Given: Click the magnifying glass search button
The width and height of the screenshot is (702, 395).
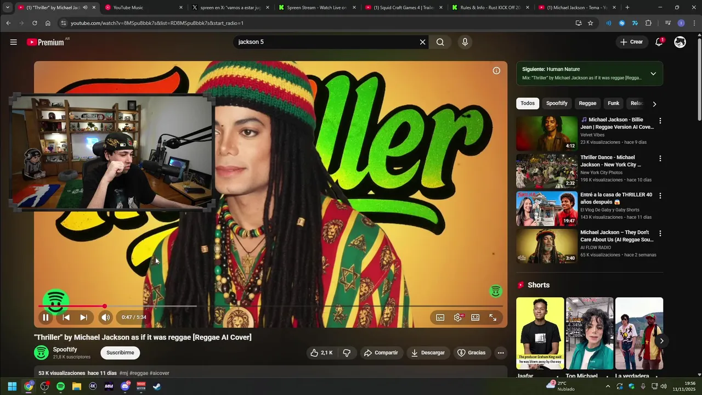Looking at the screenshot, I should pyautogui.click(x=440, y=42).
